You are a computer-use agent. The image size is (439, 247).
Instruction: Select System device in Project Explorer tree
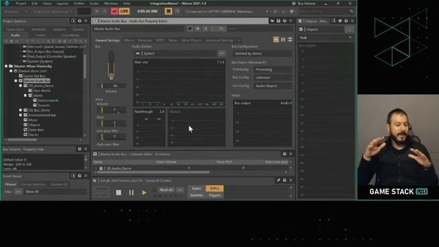coord(40,61)
